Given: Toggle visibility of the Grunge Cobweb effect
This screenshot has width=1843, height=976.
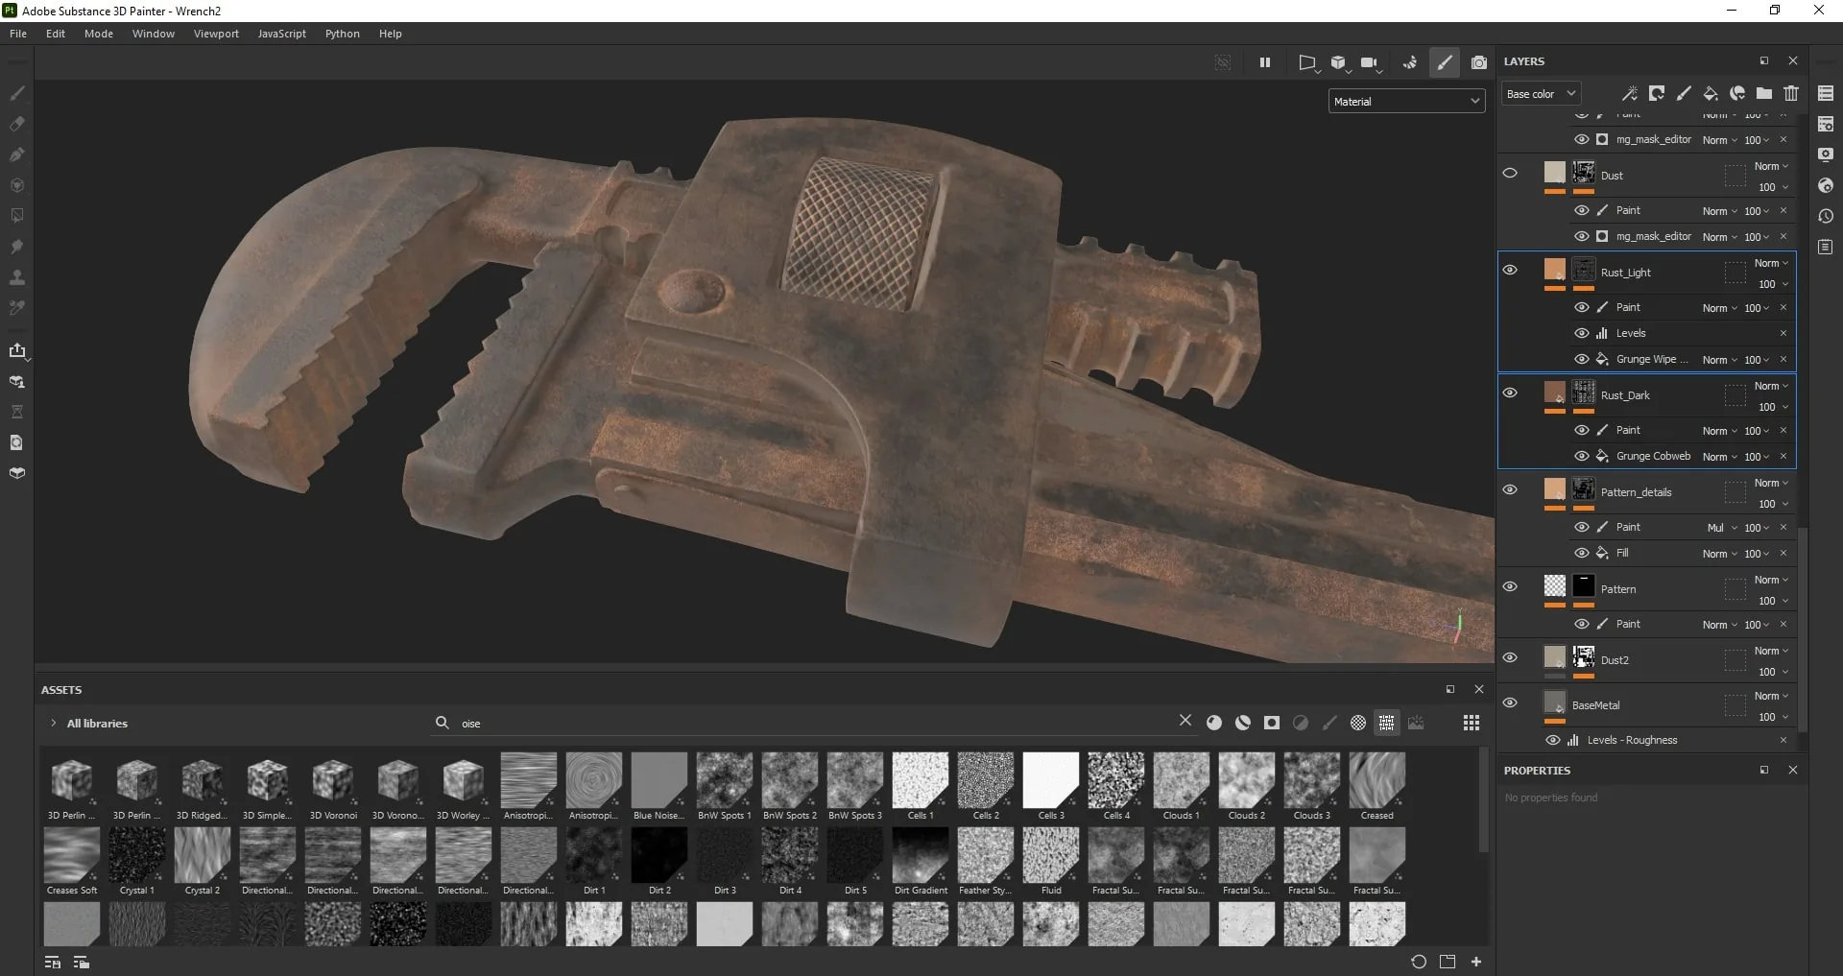Looking at the screenshot, I should pyautogui.click(x=1581, y=456).
